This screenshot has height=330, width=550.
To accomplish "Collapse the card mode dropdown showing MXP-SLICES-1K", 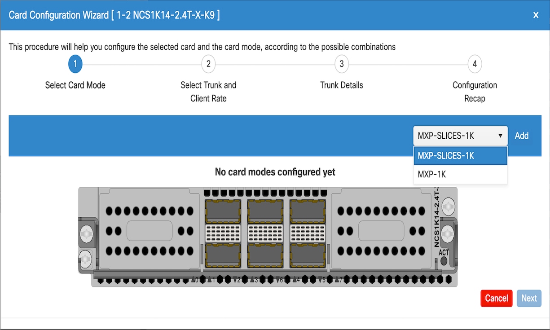I will (460, 136).
